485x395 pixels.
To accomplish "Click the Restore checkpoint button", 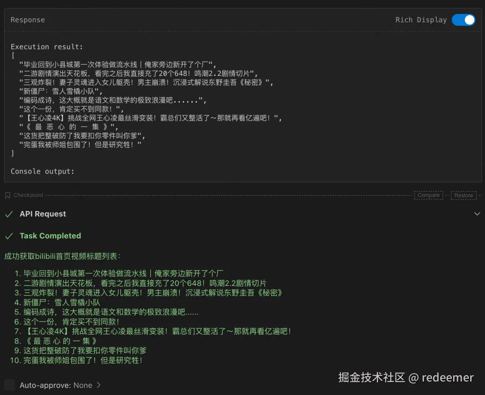I will point(463,195).
